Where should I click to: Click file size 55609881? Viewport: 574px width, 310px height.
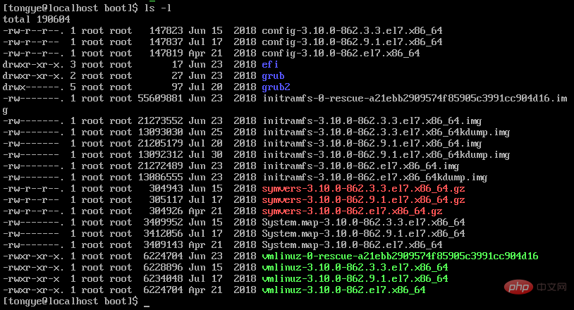point(160,99)
